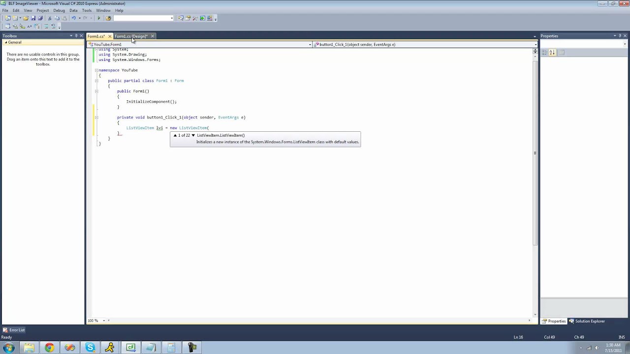
Task: Collapse the General group in Toolbox
Action: tap(5, 42)
